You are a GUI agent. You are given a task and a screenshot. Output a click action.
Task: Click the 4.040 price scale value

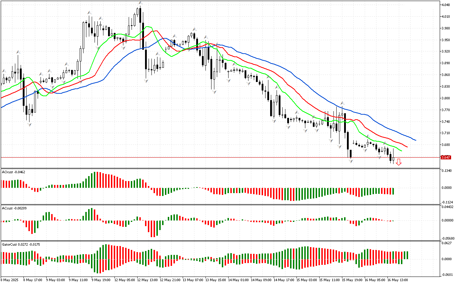446,5
